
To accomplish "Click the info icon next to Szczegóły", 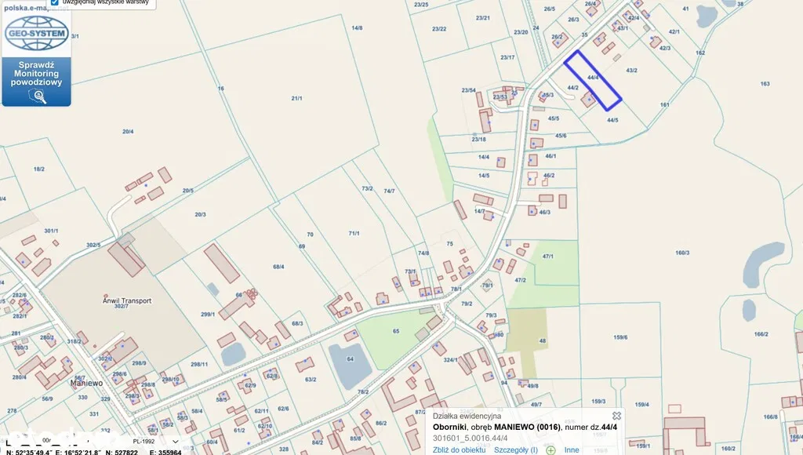I will tap(550, 449).
